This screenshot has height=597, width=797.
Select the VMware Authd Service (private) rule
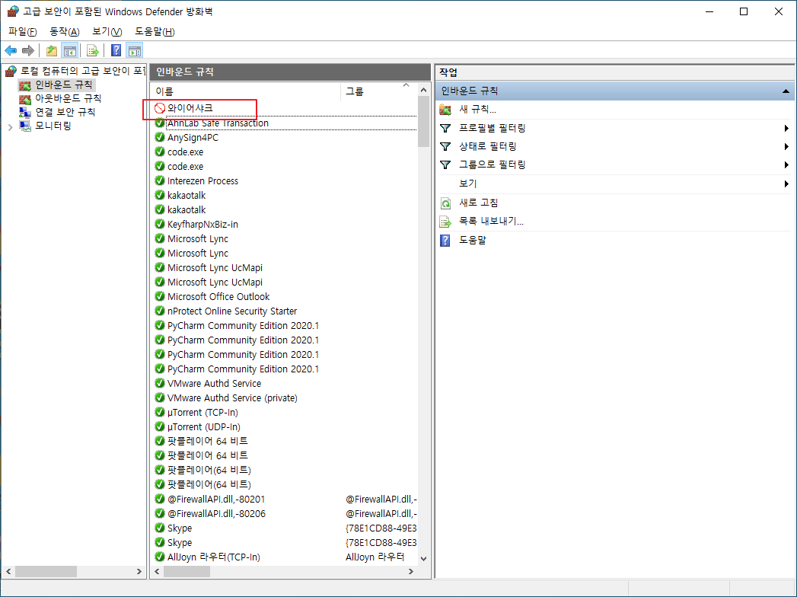tap(285, 397)
